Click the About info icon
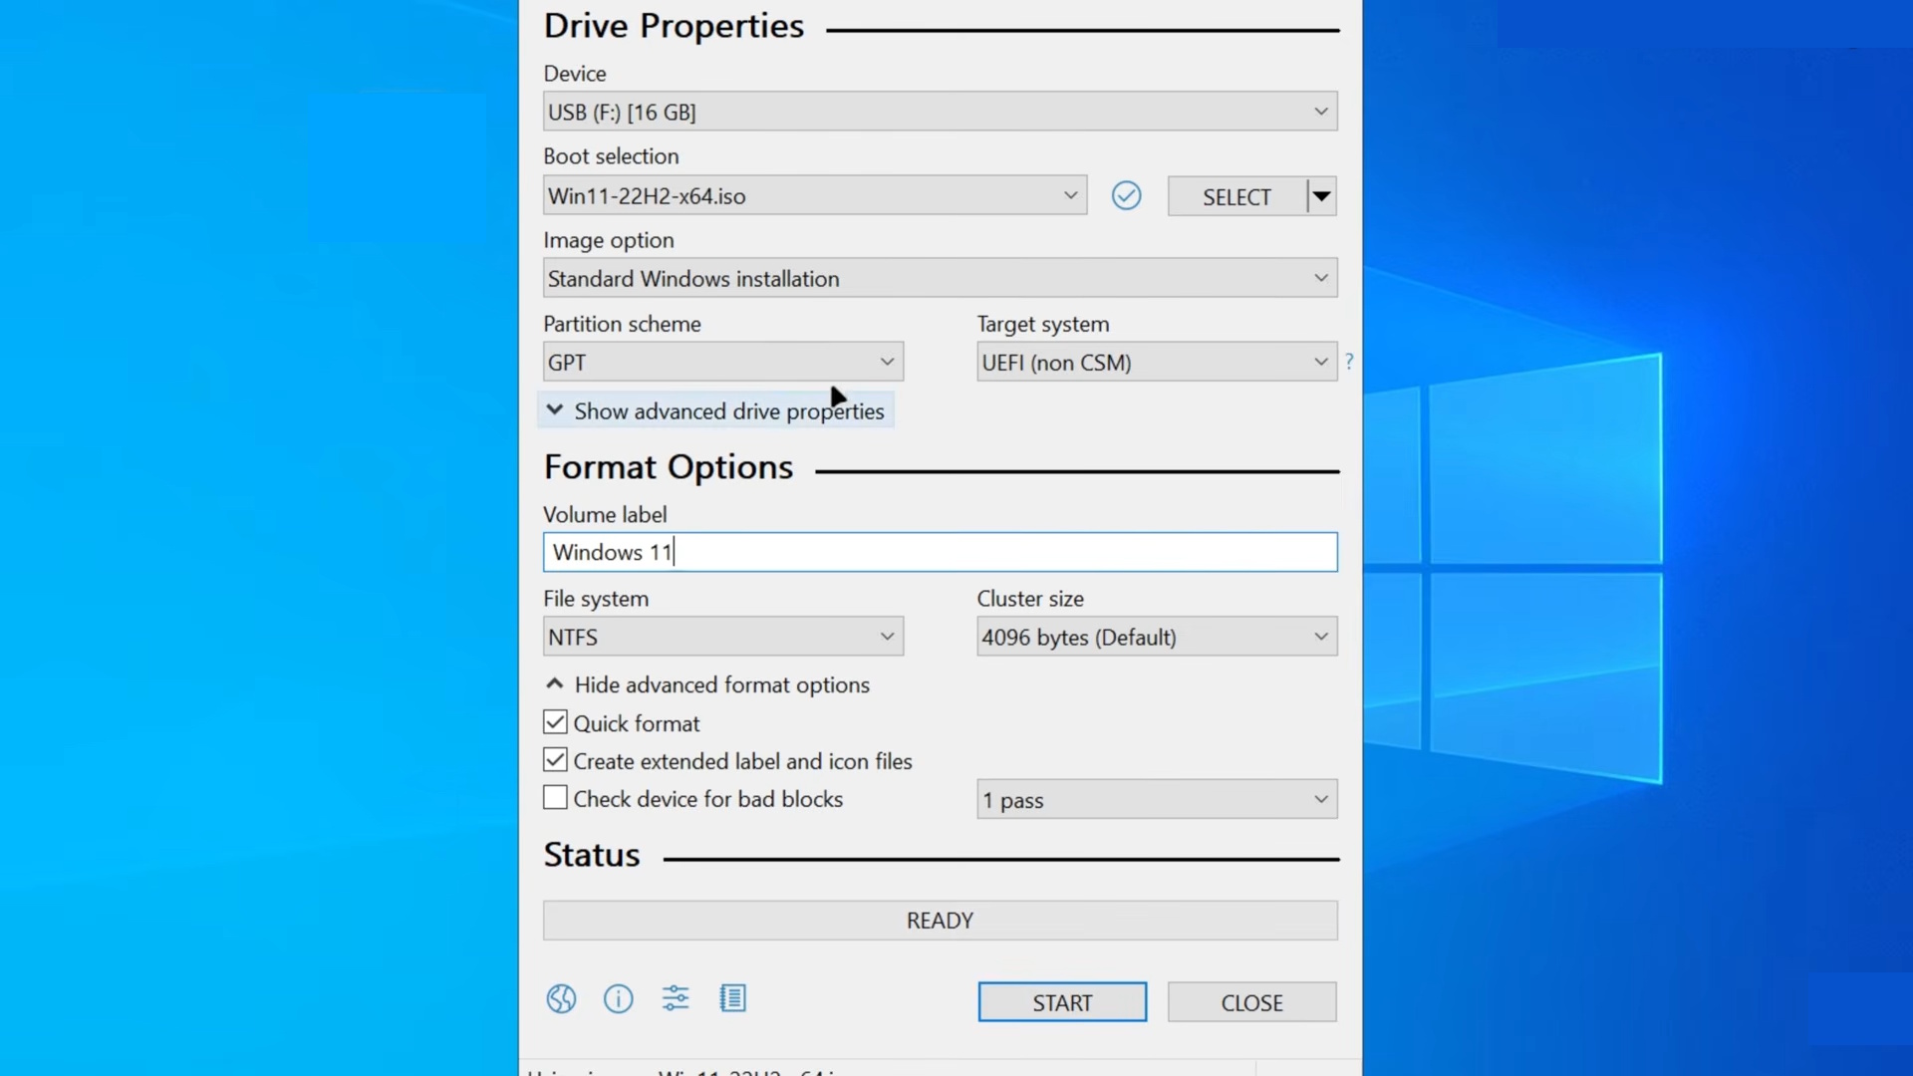This screenshot has width=1913, height=1076. pos(618,998)
